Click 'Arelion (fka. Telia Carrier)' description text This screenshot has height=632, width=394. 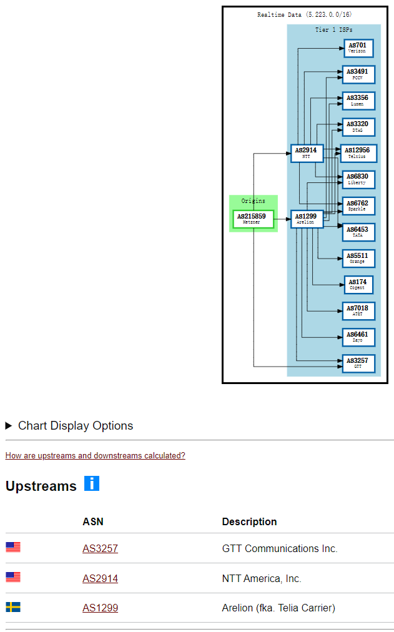pyautogui.click(x=278, y=608)
